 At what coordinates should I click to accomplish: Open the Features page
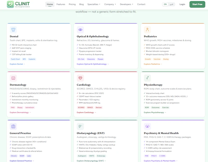point(61,4)
